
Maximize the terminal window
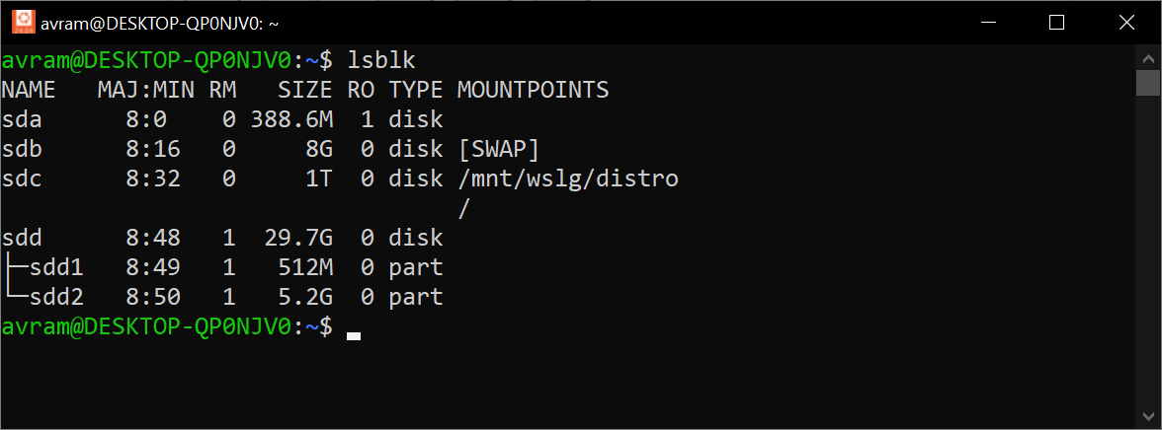coord(1057,23)
